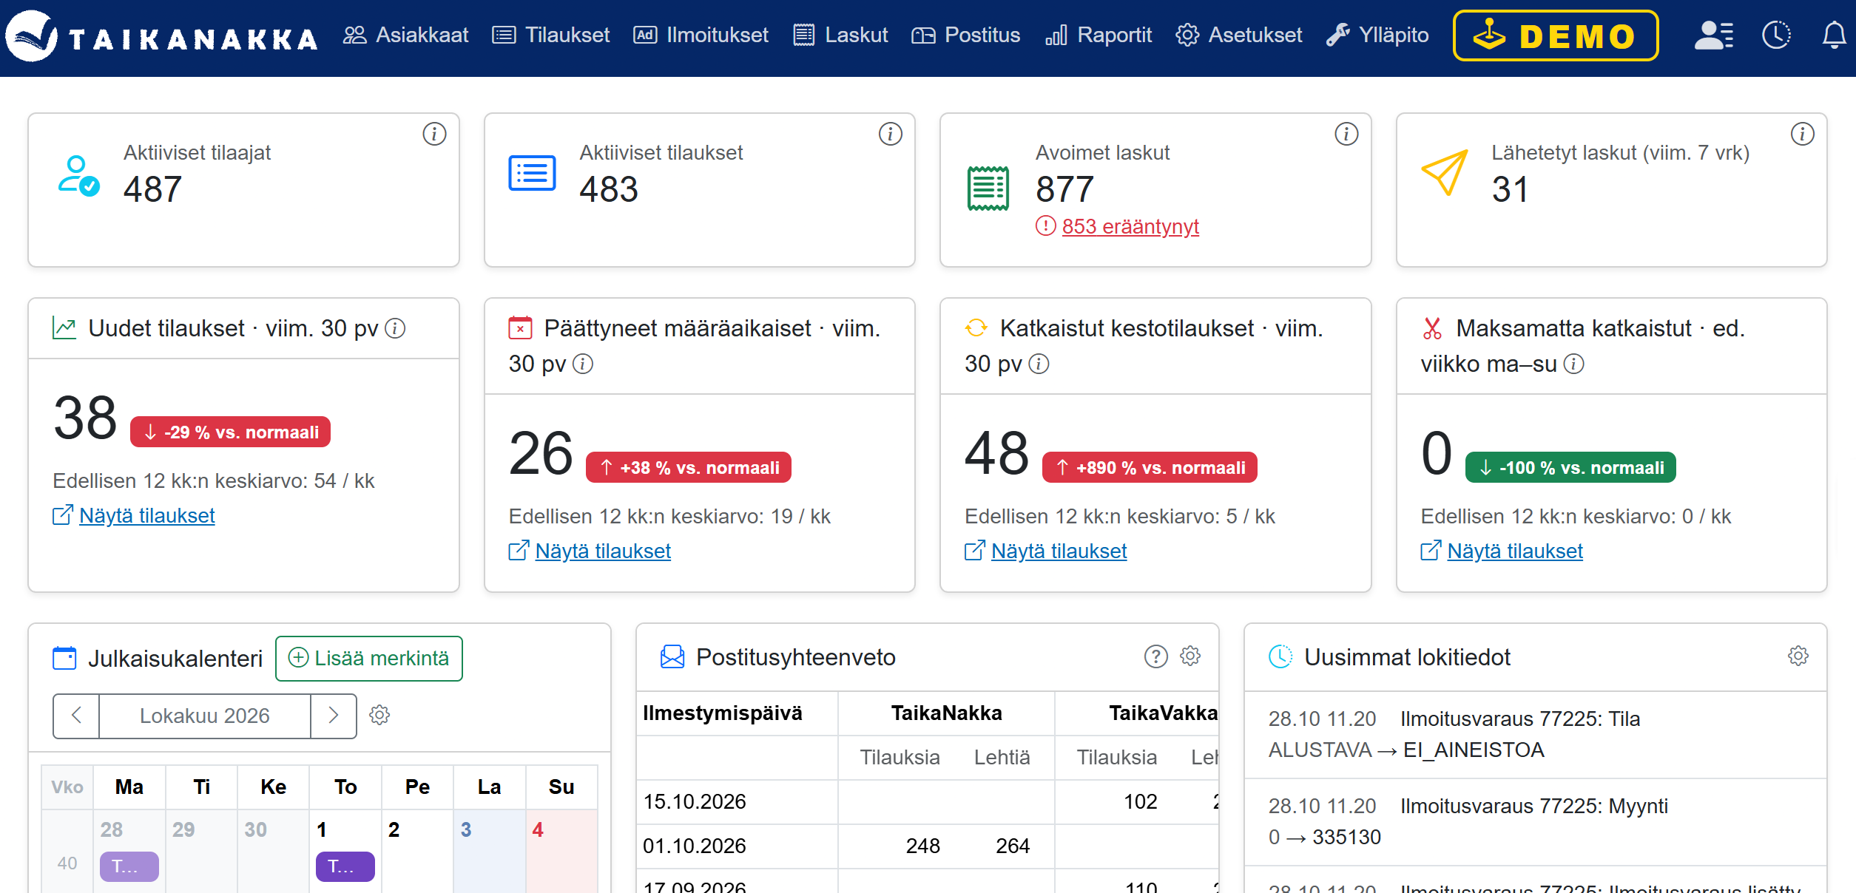Open Uusimmat lokitiedot settings gear
The image size is (1856, 893).
tap(1798, 656)
